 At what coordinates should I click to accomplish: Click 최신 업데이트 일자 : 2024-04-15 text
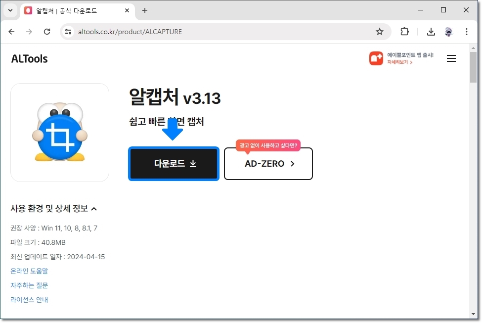pyautogui.click(x=58, y=257)
